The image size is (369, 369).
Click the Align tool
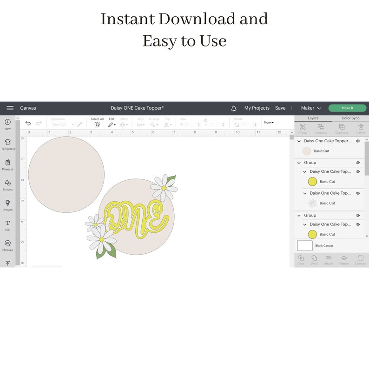(141, 125)
